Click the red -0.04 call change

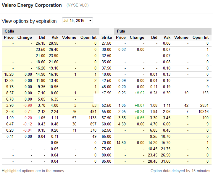[28, 130]
